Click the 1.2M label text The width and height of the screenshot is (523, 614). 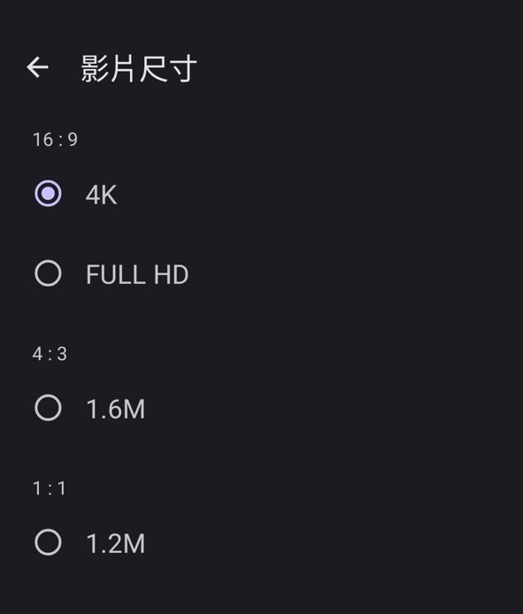[x=116, y=544]
